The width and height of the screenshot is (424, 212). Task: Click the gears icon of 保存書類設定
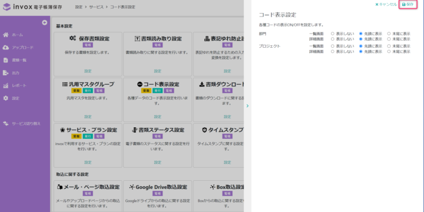tap(73, 38)
